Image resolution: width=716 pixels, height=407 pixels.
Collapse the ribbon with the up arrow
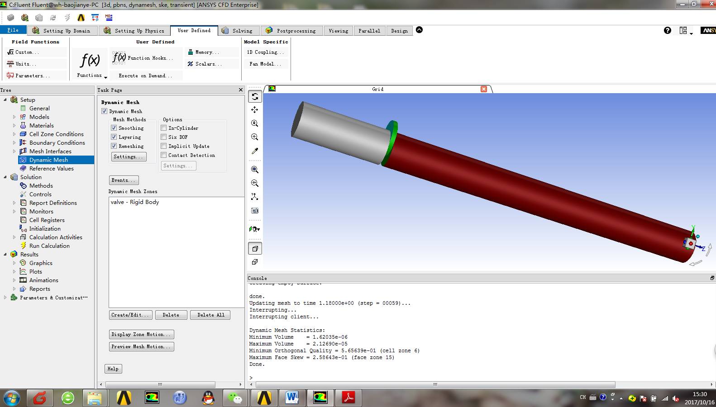(419, 30)
